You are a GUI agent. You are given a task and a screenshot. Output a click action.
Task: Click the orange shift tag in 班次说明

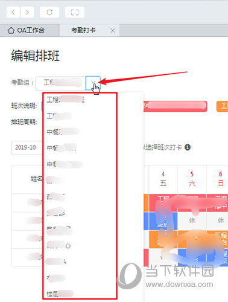point(222,106)
